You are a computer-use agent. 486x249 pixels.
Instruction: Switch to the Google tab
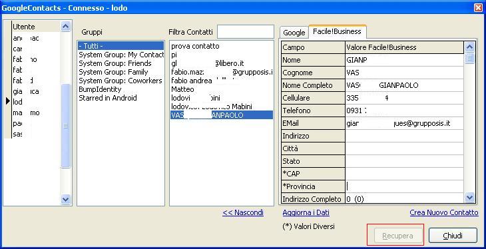294,32
